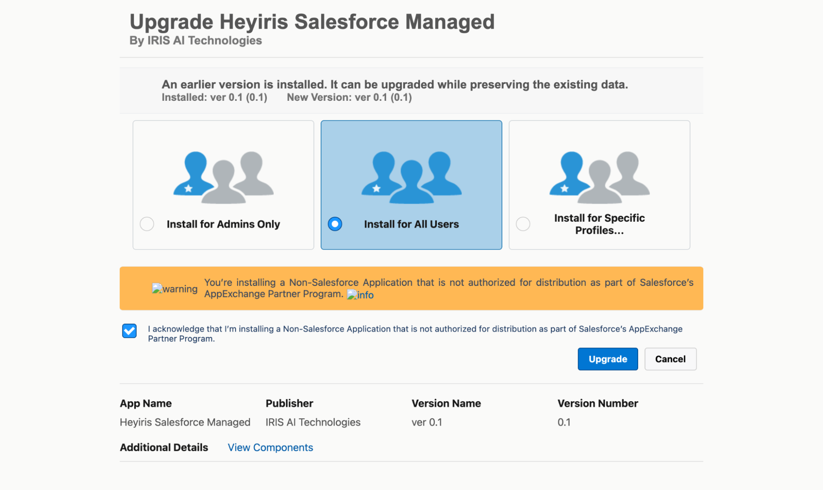
Task: Click the All Users group icon
Action: [x=411, y=177]
